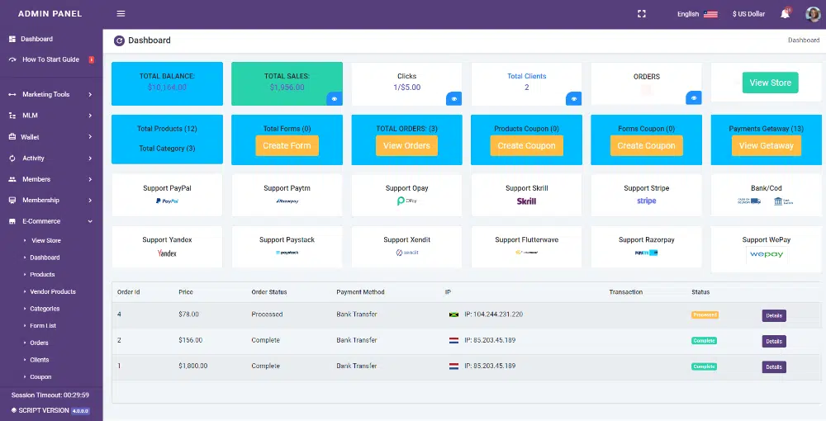Click the Marketing Tools sidebar icon

[x=12, y=95]
